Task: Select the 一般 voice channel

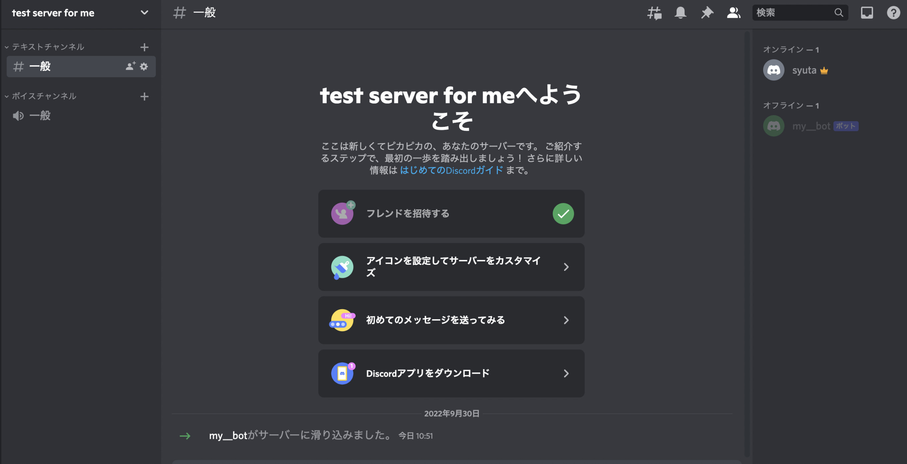Action: (40, 116)
